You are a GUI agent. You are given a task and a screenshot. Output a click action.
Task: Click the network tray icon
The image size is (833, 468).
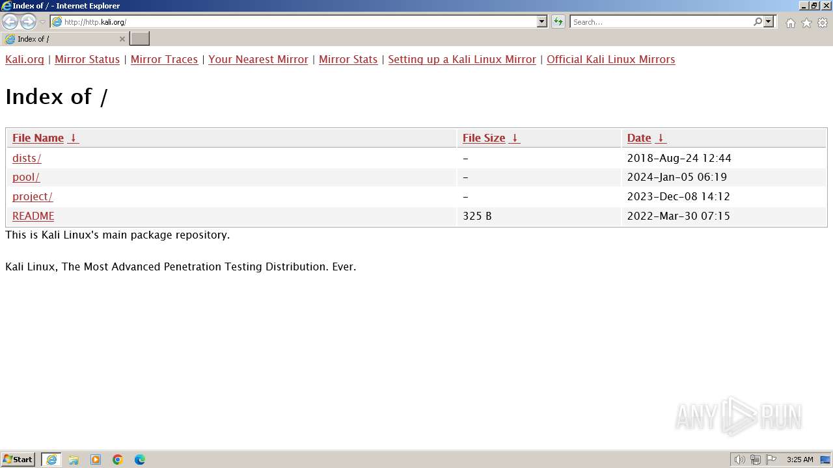coord(756,460)
